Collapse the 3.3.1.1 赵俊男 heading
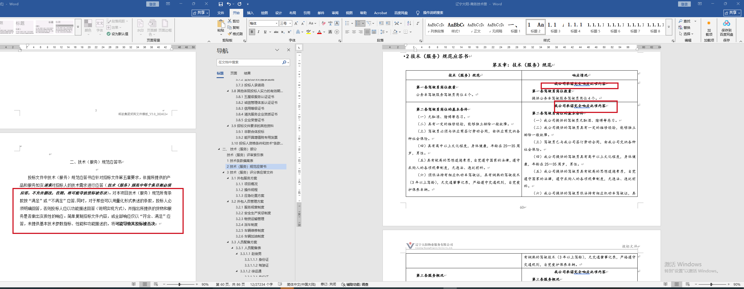Image resolution: width=744 pixels, height=289 pixels. [237, 254]
